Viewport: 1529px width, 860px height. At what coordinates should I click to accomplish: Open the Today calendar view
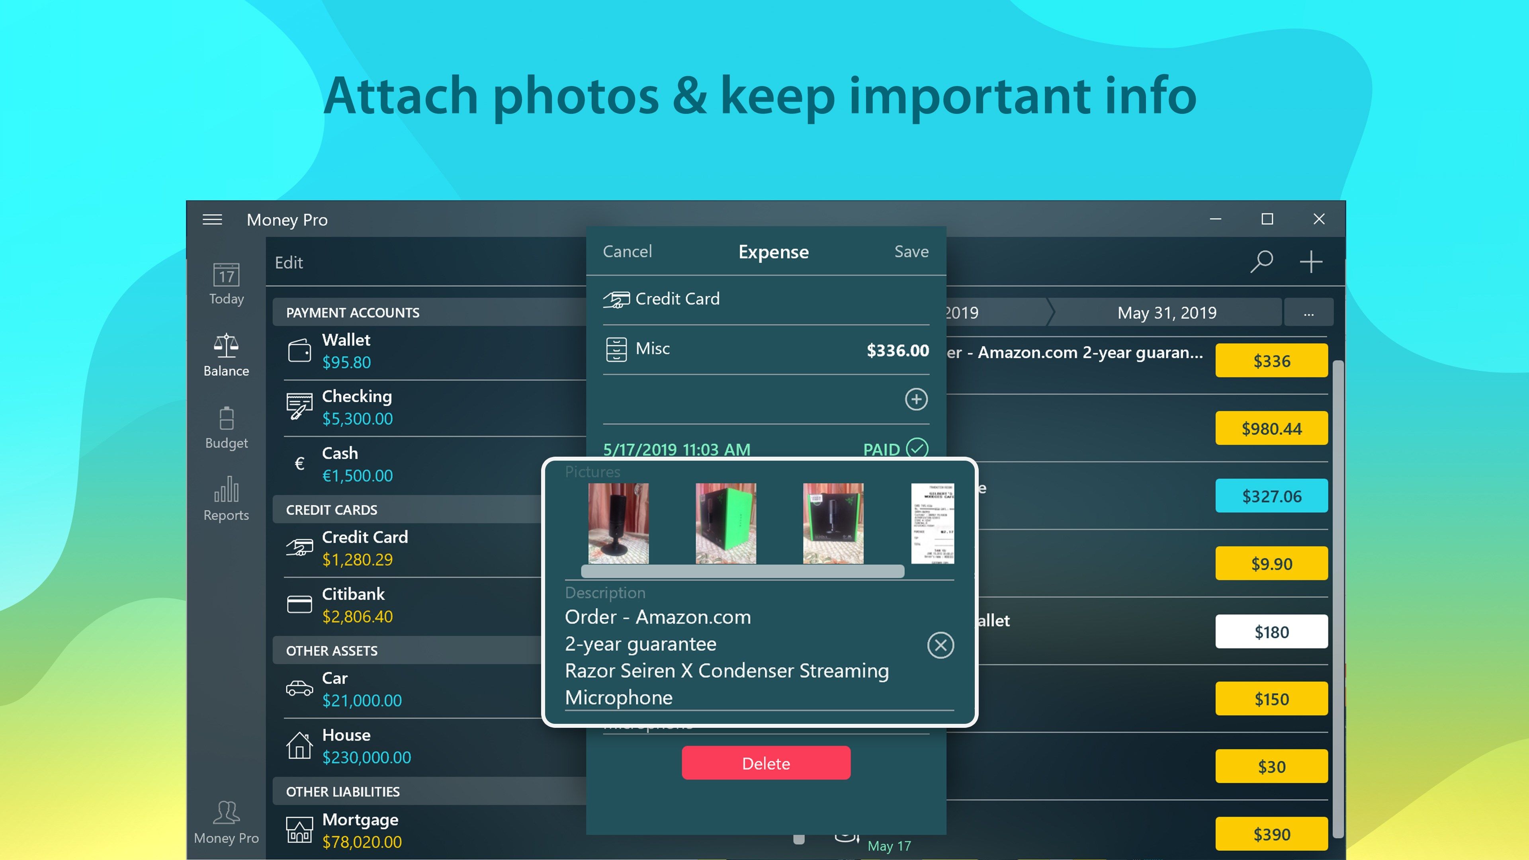pyautogui.click(x=226, y=284)
